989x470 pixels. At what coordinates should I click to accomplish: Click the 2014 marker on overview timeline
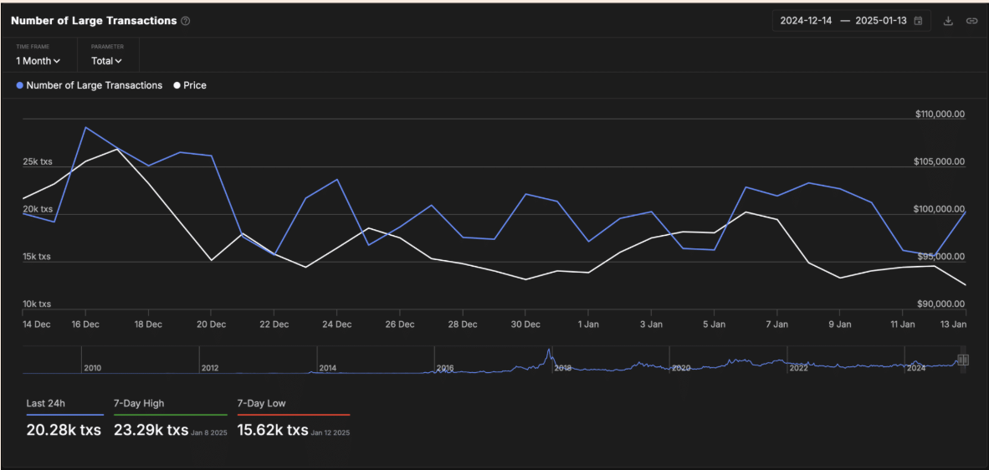point(328,368)
